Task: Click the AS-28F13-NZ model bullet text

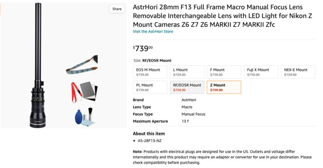Action: coord(150,141)
